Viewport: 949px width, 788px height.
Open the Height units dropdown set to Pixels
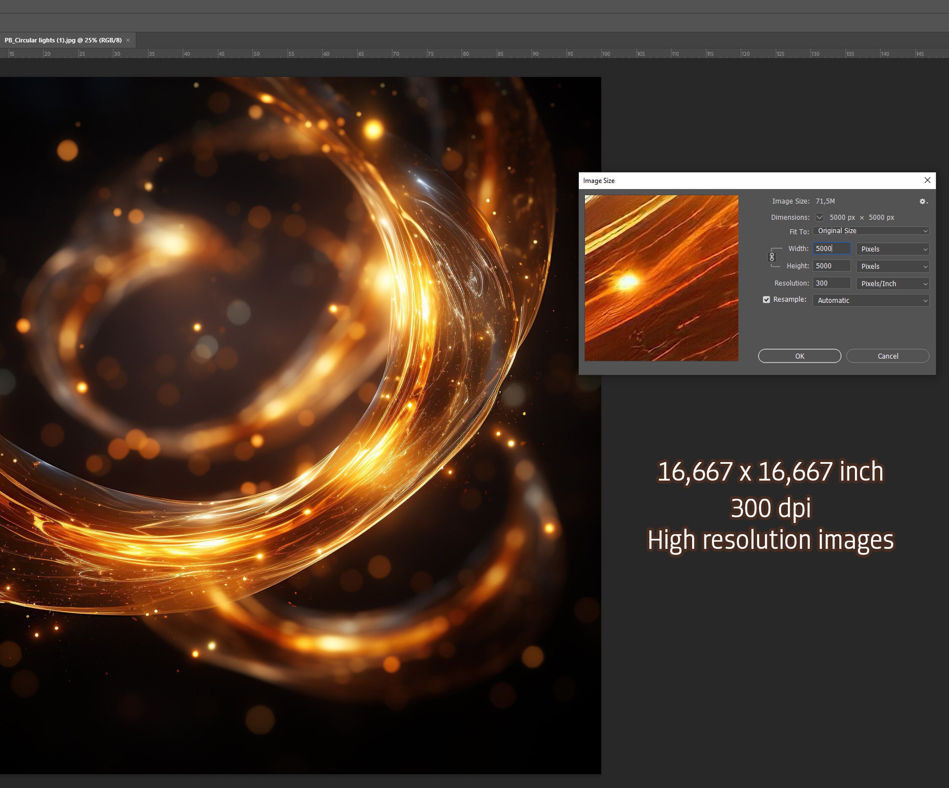(892, 266)
